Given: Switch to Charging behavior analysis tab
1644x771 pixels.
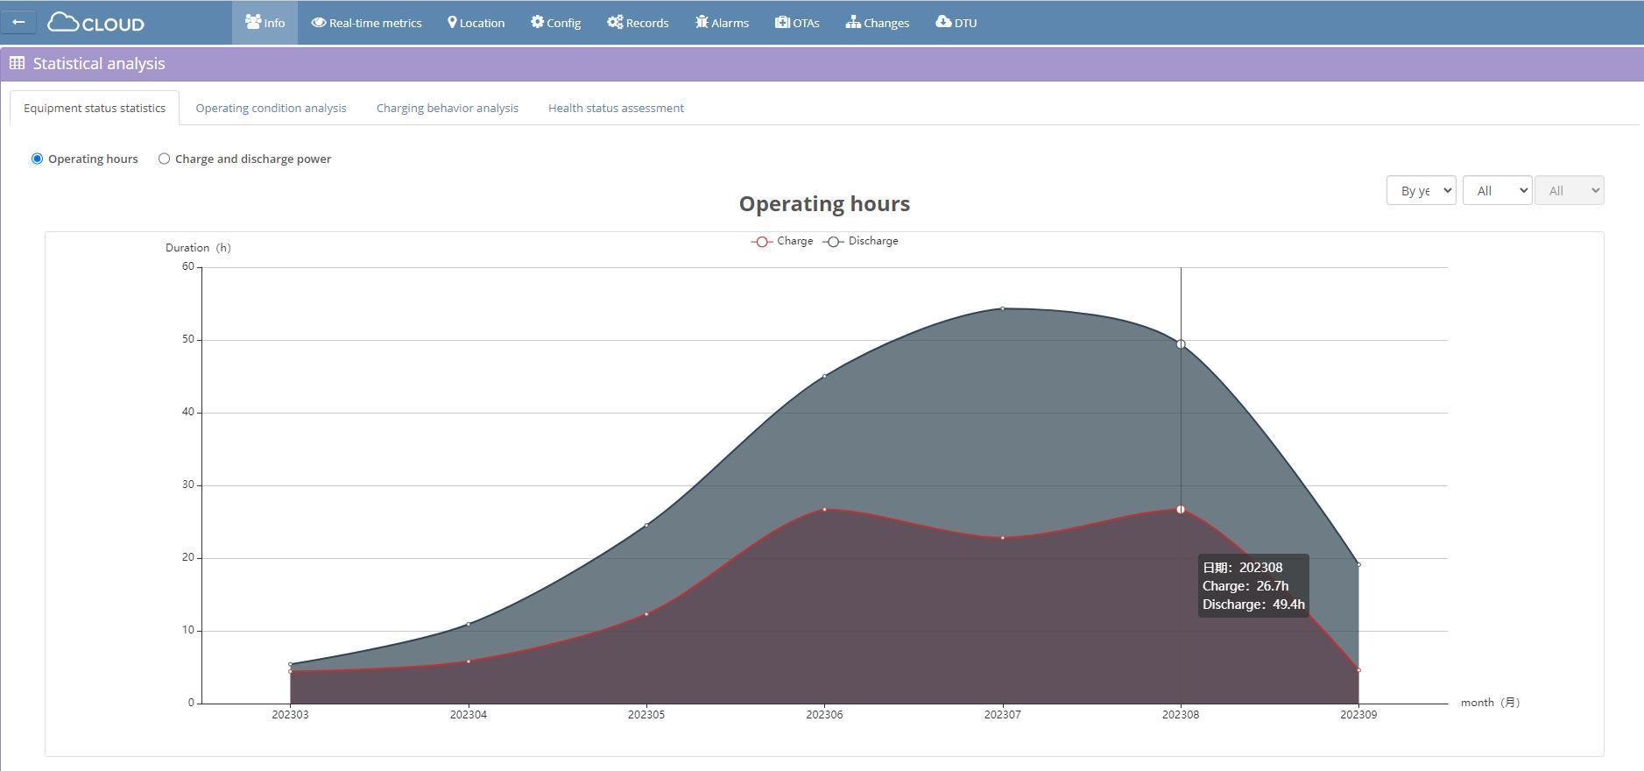Looking at the screenshot, I should (x=448, y=108).
